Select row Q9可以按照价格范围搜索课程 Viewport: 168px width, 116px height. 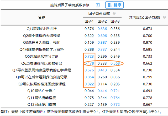tap(84, 84)
